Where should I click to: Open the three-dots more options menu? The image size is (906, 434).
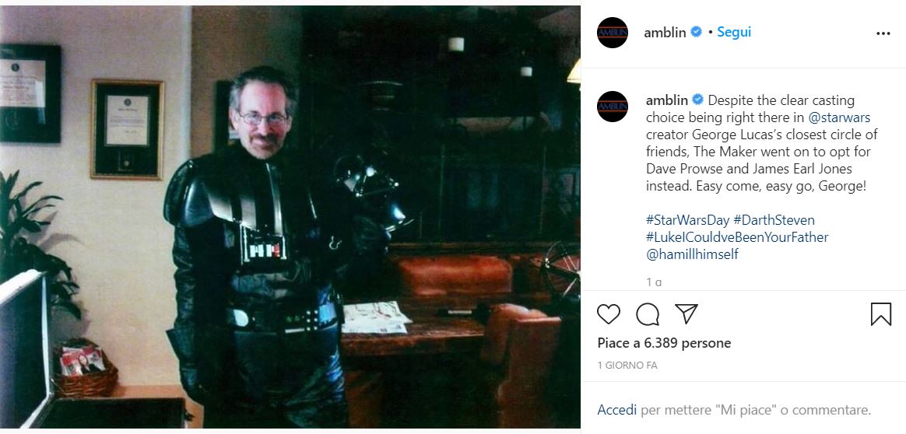tap(883, 33)
